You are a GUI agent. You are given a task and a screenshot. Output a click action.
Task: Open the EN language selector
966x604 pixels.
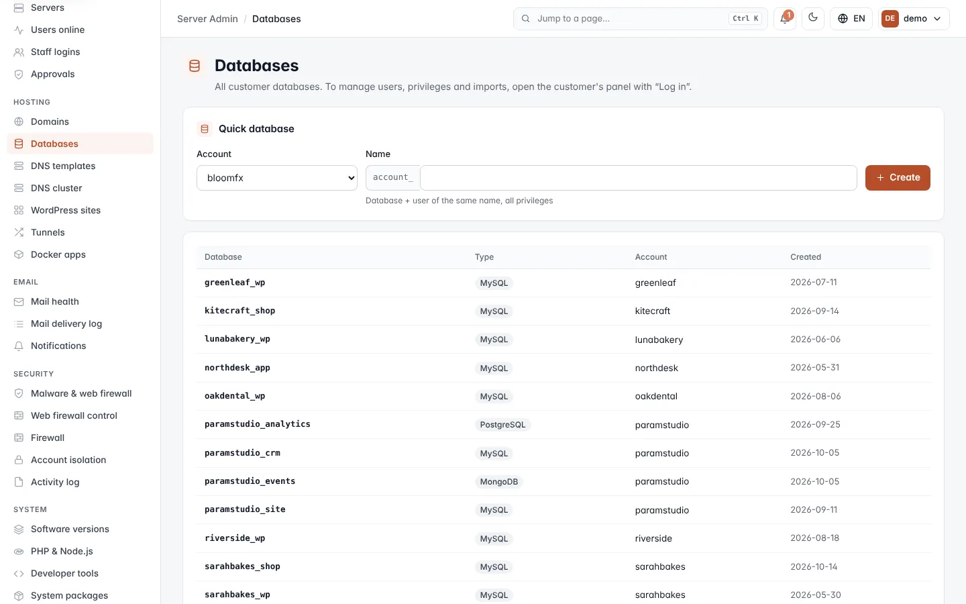tap(851, 19)
